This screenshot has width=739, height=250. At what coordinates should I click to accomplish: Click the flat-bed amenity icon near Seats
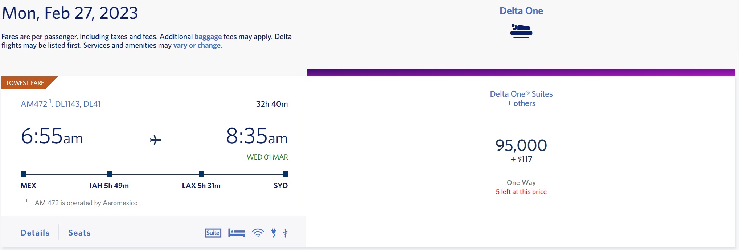[x=237, y=233]
